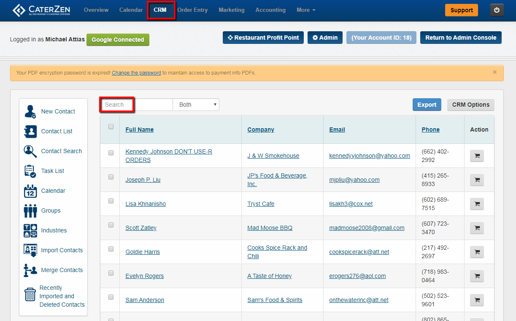Go to Calendar in top navigation
This screenshot has width=516, height=321.
(x=131, y=10)
